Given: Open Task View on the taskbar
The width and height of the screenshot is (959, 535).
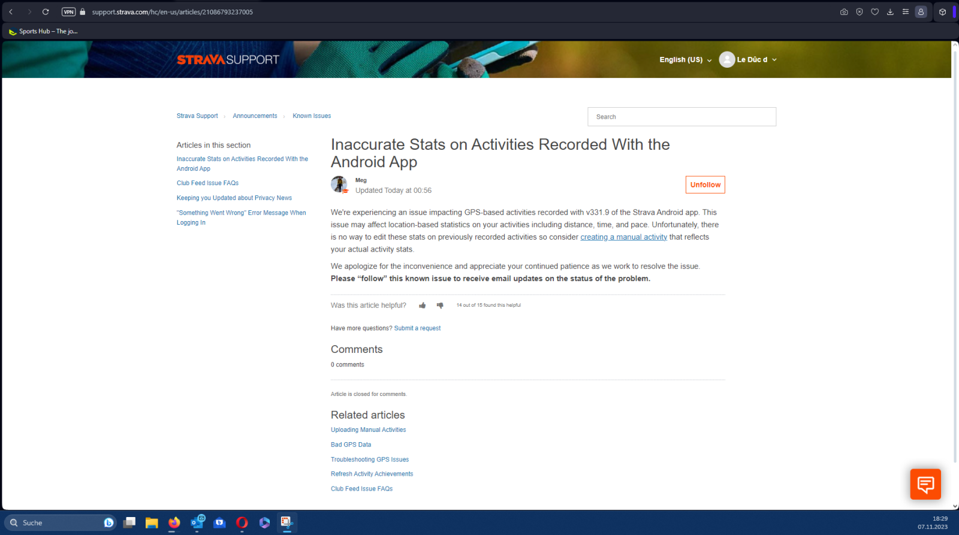Looking at the screenshot, I should click(129, 523).
